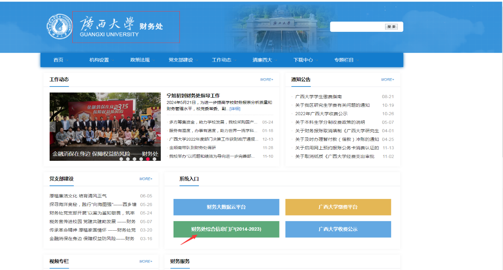Open the 清廉西大 menu item
Image resolution: width=503 pixels, height=270 pixels.
[262, 60]
